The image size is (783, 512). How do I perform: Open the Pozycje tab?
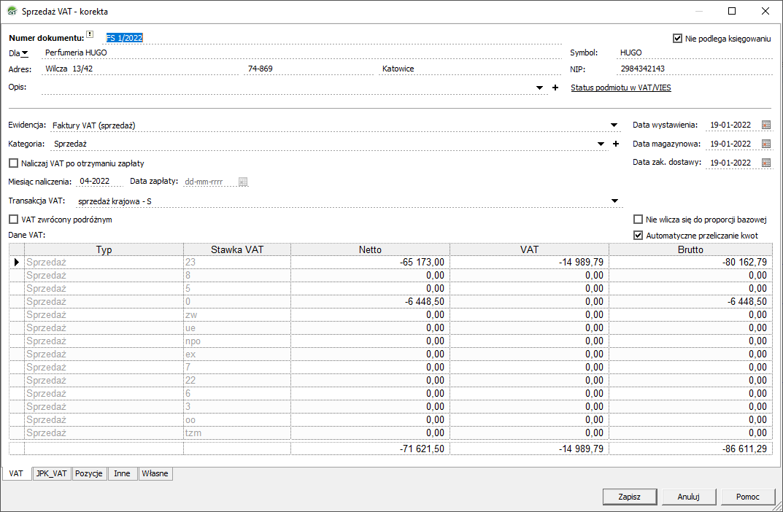(x=89, y=473)
